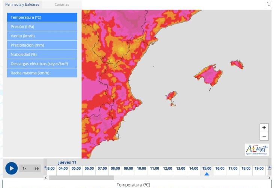Select Temperatura (ºC) layer

pyautogui.click(x=42, y=17)
